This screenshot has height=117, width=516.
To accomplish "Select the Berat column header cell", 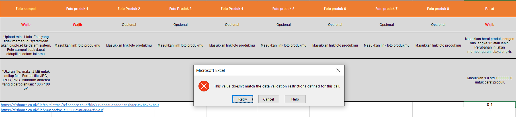I will coord(490,9).
